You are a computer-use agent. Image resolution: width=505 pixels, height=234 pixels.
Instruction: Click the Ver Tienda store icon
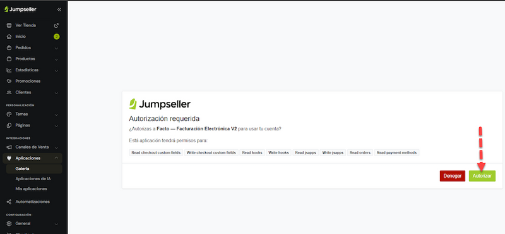point(9,25)
